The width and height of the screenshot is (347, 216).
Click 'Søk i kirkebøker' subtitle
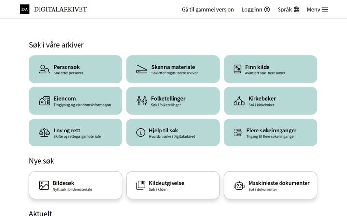pos(261,105)
